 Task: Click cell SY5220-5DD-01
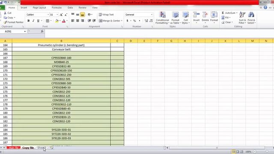click(61, 130)
